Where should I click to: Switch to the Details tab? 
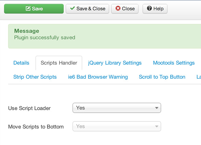pyautogui.click(x=21, y=63)
